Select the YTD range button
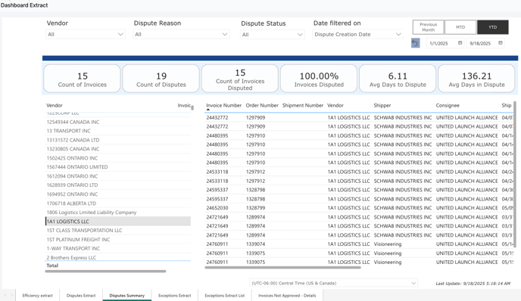This screenshot has height=301, width=521. [x=493, y=27]
